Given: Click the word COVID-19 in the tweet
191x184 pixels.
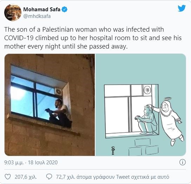Looking at the screenshot, I should point(19,38).
